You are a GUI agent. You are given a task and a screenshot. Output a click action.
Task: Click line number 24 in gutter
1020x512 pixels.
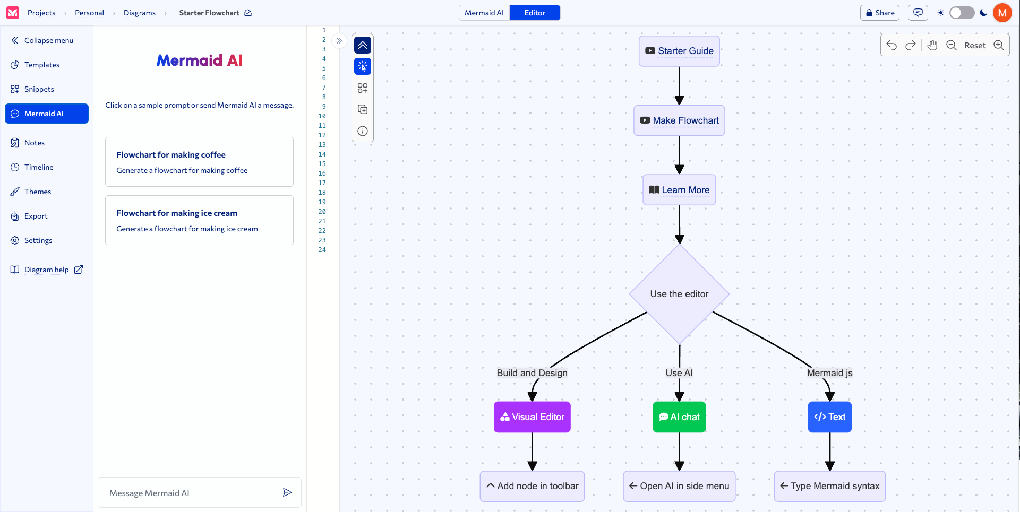[322, 250]
